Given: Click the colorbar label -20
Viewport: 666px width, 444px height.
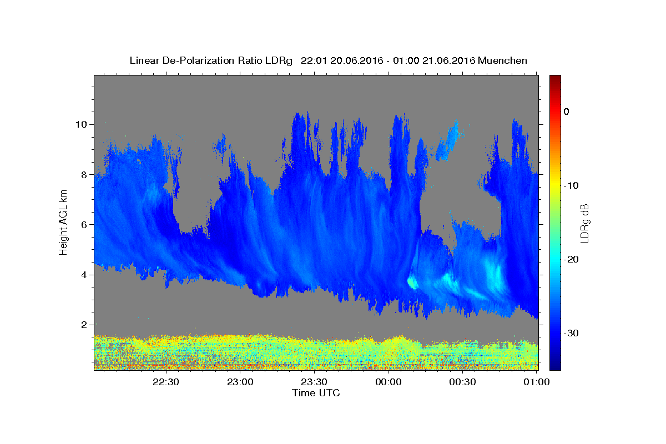Looking at the screenshot, I should 571,259.
